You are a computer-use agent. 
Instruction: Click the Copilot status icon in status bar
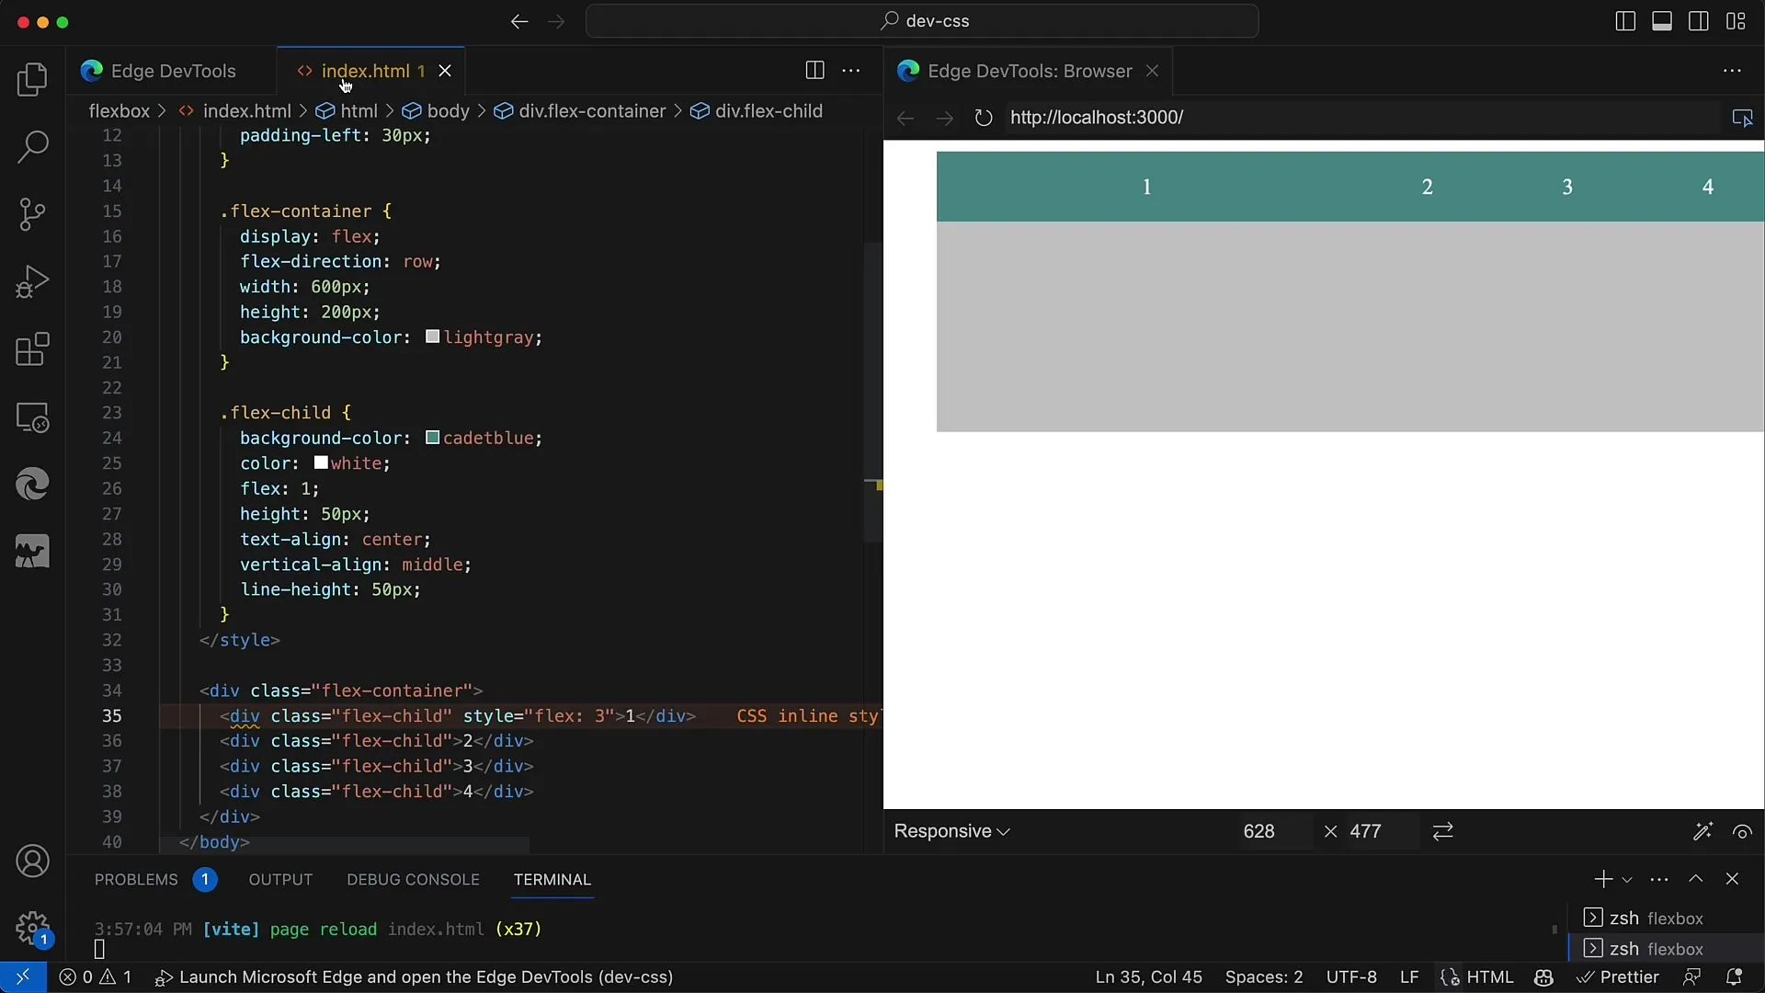click(x=1543, y=977)
